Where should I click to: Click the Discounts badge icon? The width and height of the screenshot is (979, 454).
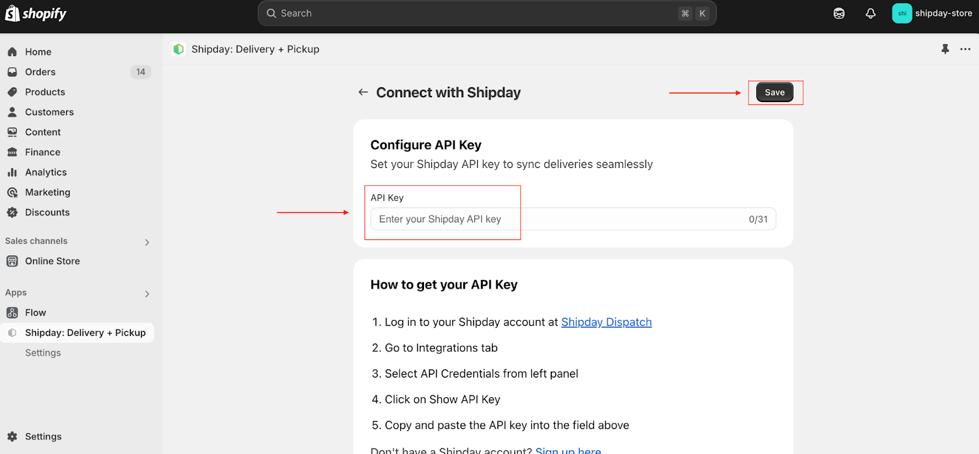12,213
